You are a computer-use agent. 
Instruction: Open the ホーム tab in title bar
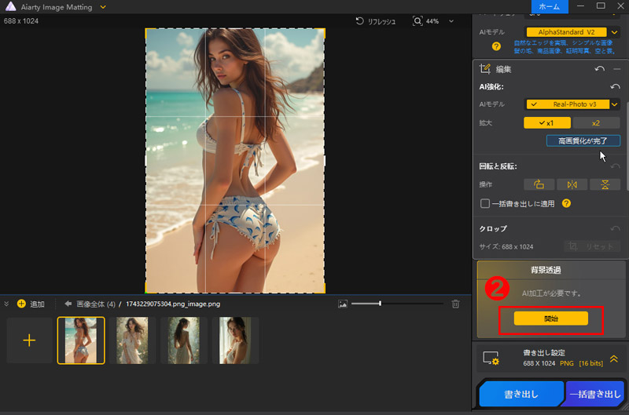click(550, 6)
